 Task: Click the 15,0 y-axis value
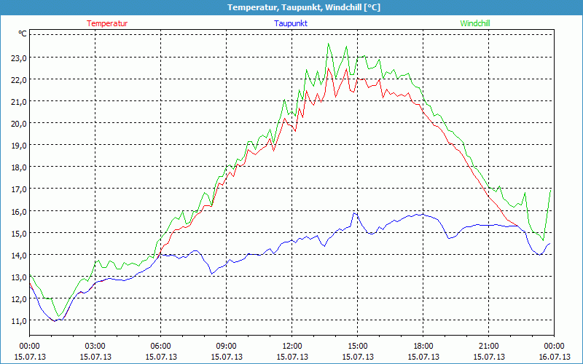(20, 233)
